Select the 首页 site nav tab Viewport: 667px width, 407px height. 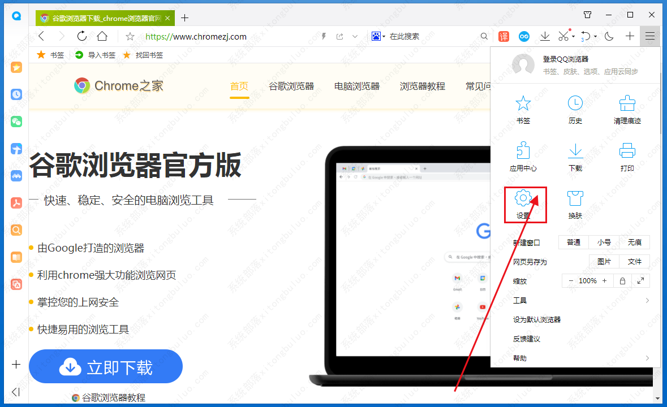tap(239, 86)
